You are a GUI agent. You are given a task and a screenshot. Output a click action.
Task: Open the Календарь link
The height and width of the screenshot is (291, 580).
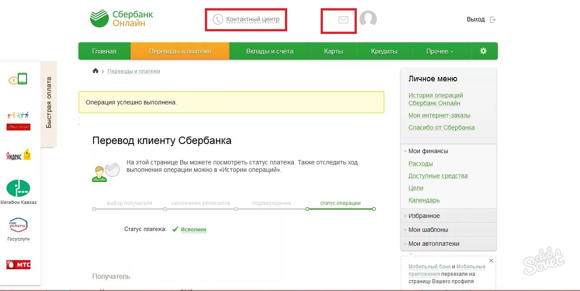click(x=424, y=200)
